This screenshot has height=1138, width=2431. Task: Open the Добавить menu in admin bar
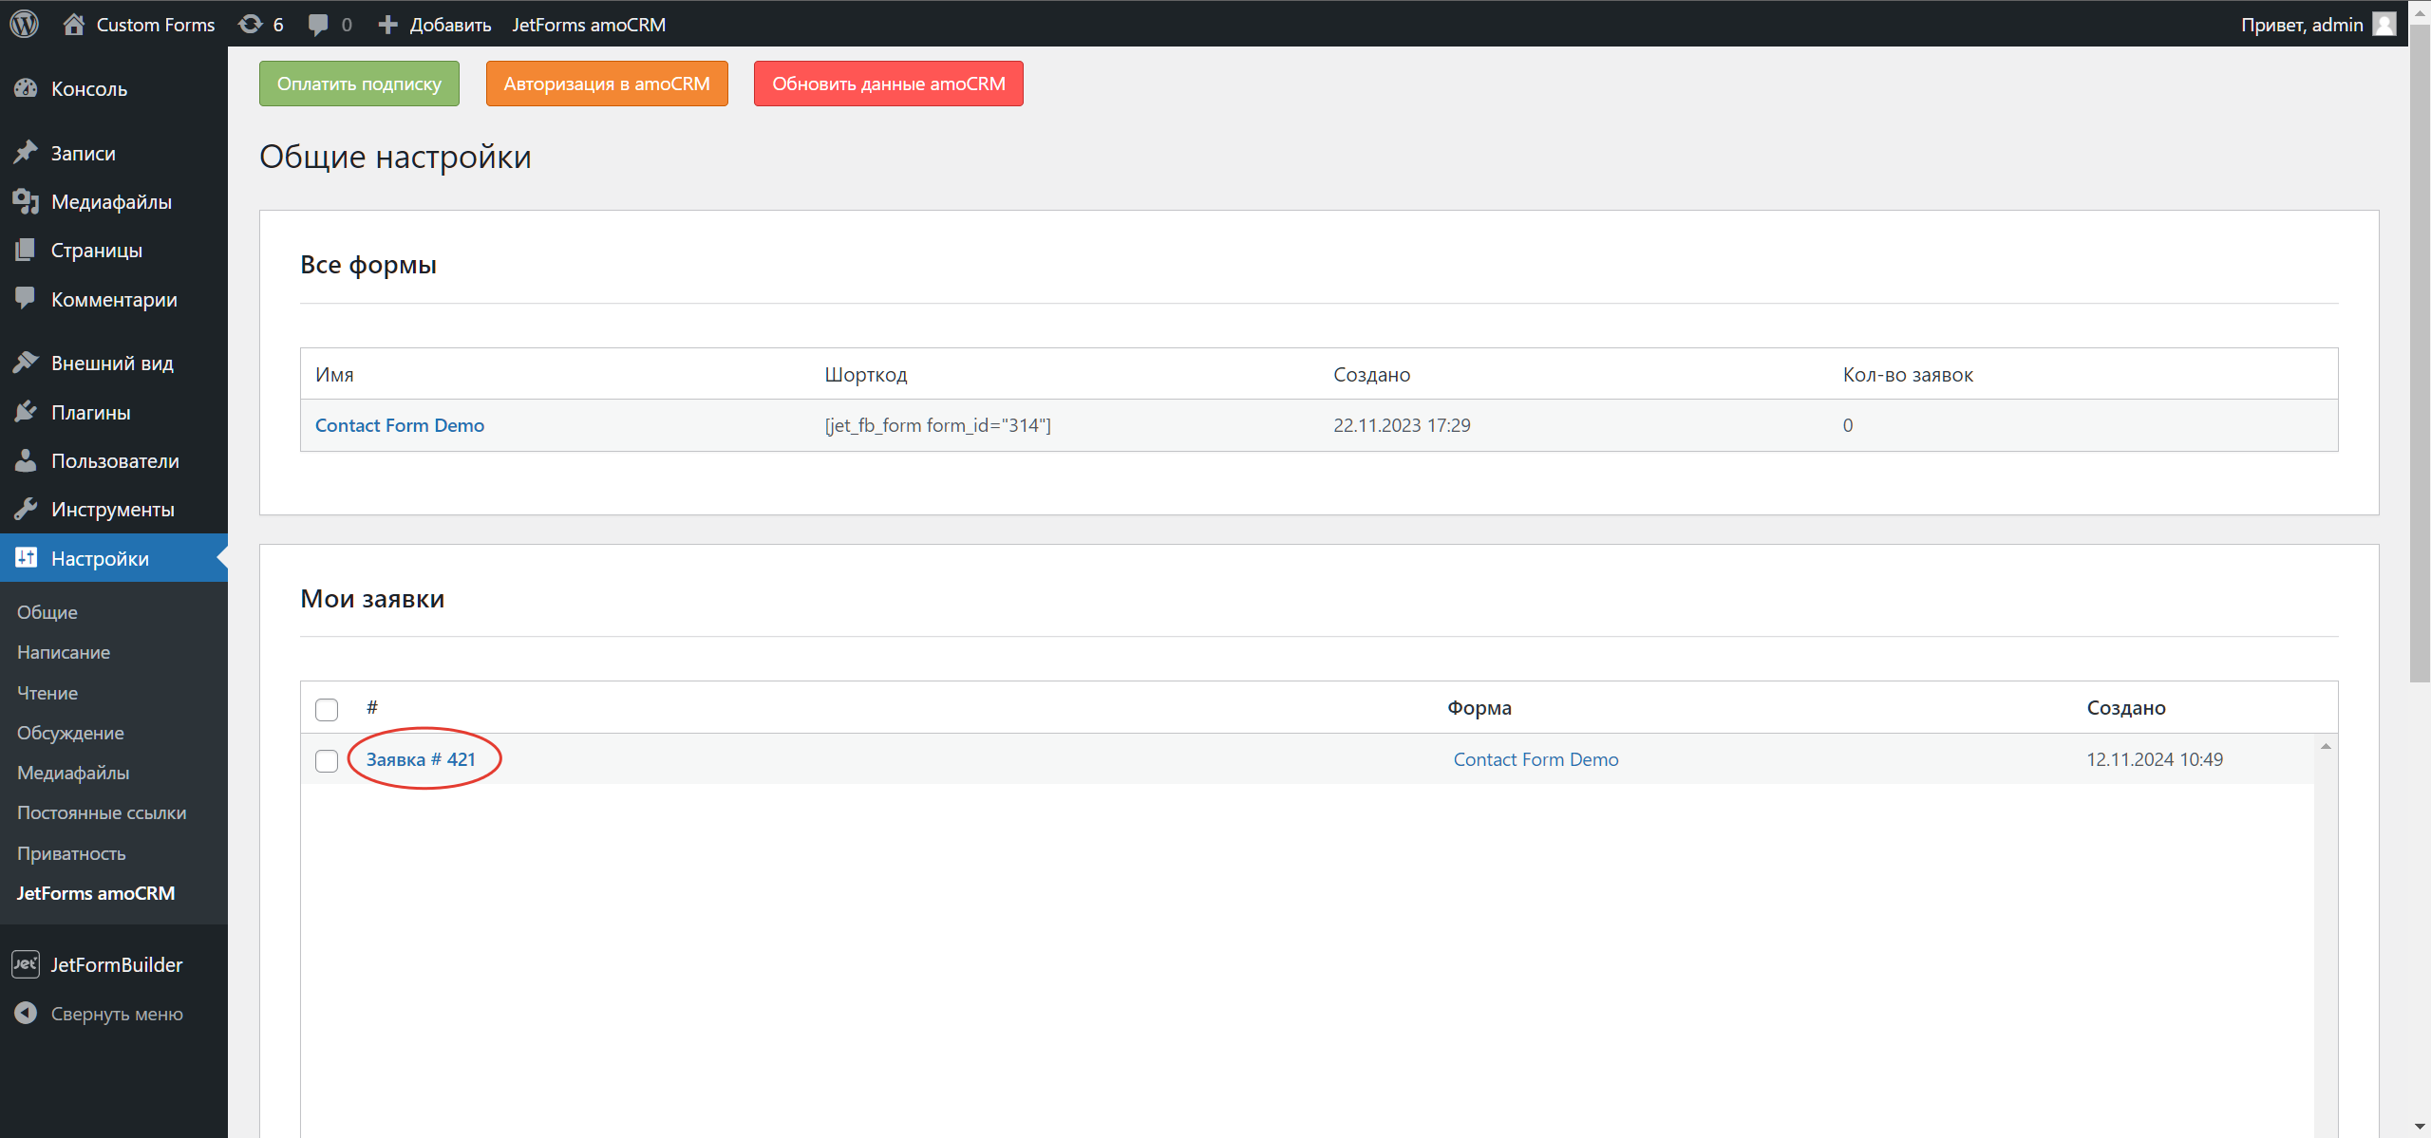434,24
